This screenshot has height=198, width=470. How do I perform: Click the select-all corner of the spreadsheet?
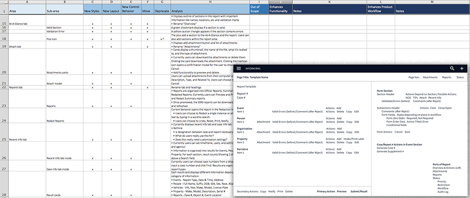4,2
